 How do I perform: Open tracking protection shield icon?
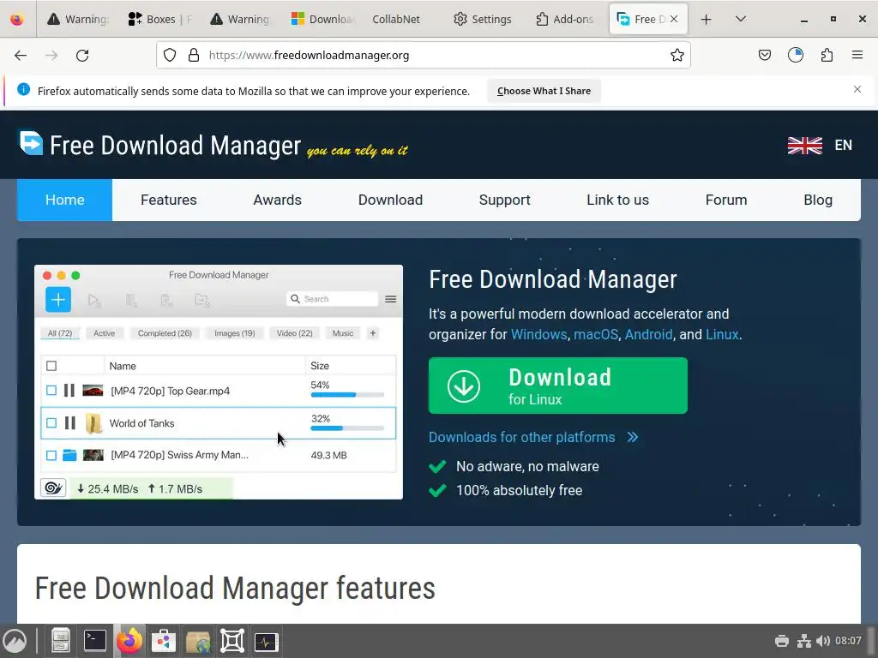(x=170, y=55)
